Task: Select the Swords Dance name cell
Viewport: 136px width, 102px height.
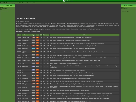Action: 26,61
